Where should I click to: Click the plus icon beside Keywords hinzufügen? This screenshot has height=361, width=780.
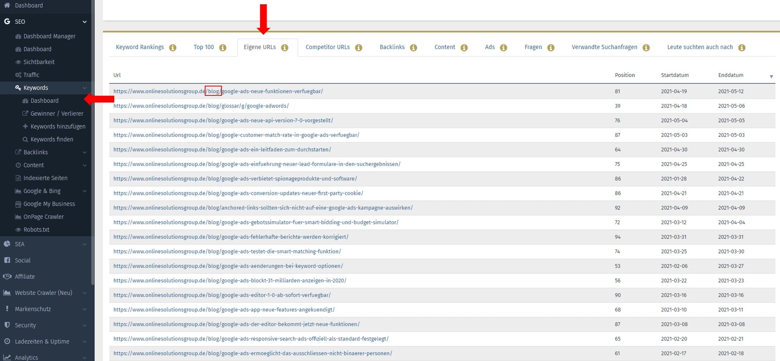click(25, 126)
